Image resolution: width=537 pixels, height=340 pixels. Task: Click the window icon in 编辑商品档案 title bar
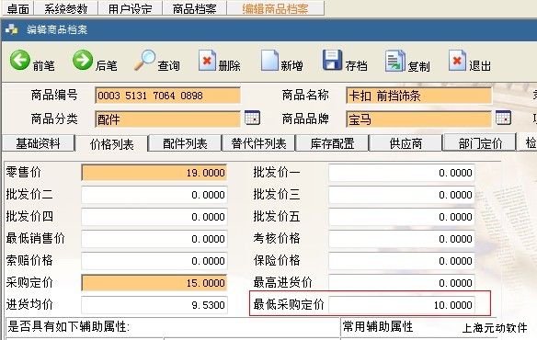point(12,29)
